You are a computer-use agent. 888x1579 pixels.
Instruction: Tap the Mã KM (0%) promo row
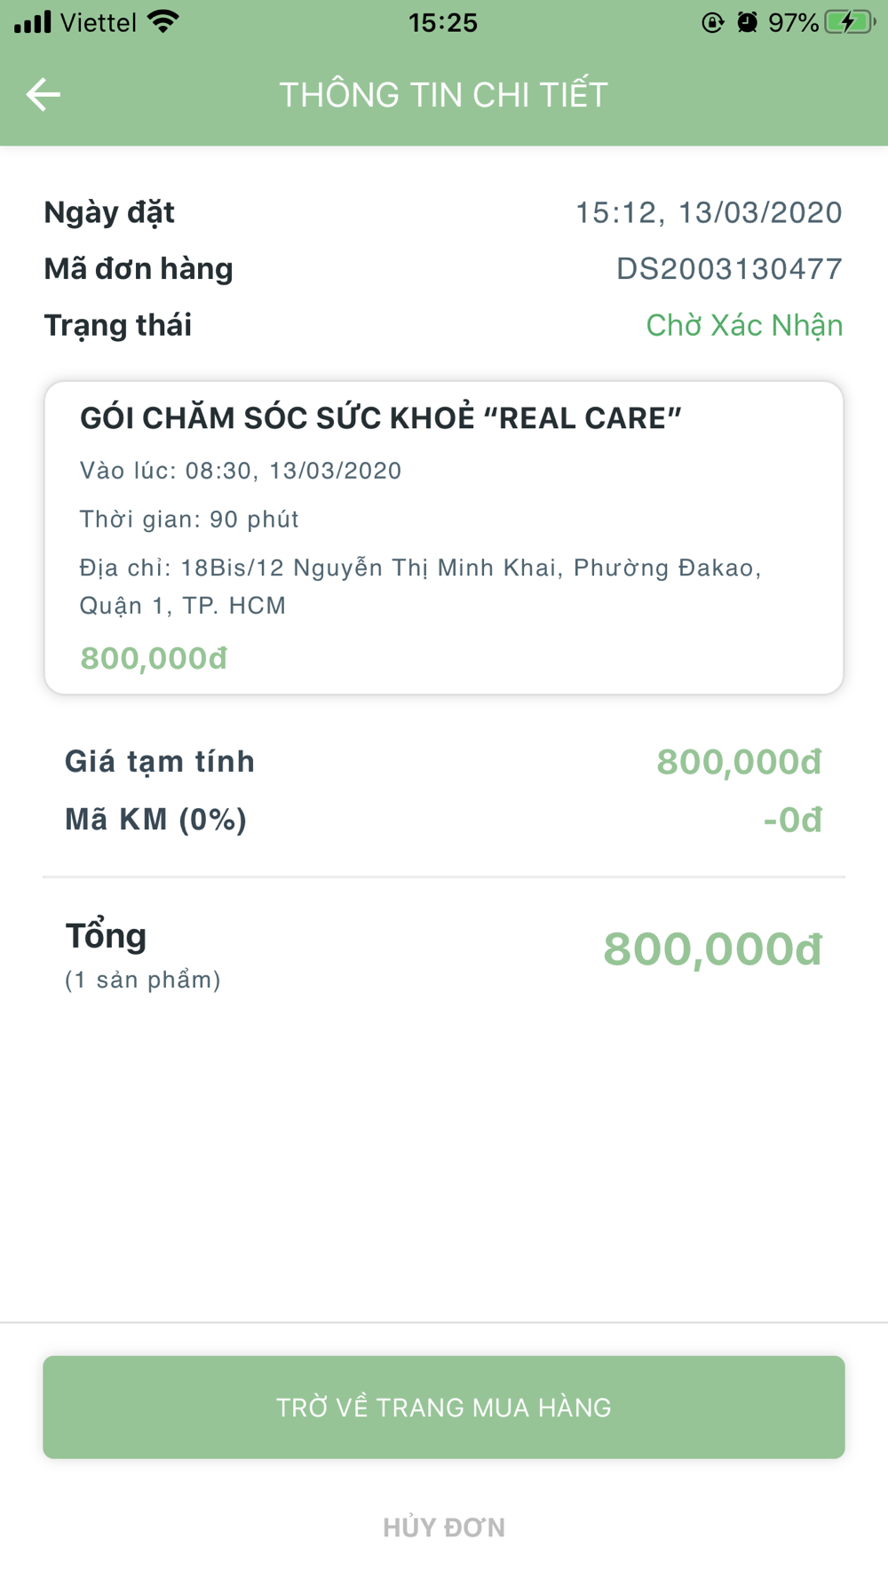(444, 820)
